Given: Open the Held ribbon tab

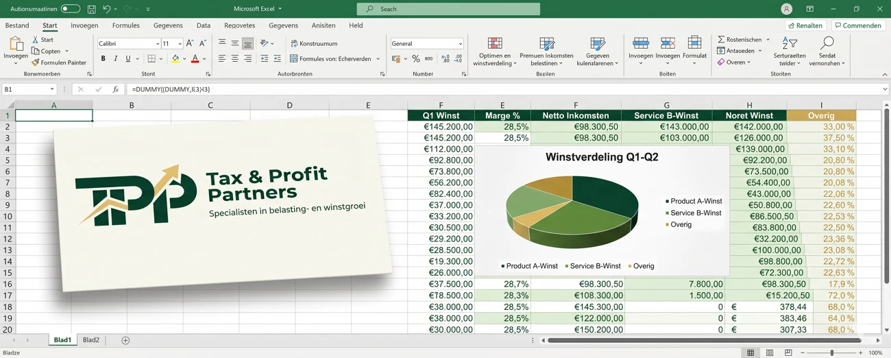Looking at the screenshot, I should pyautogui.click(x=356, y=25).
